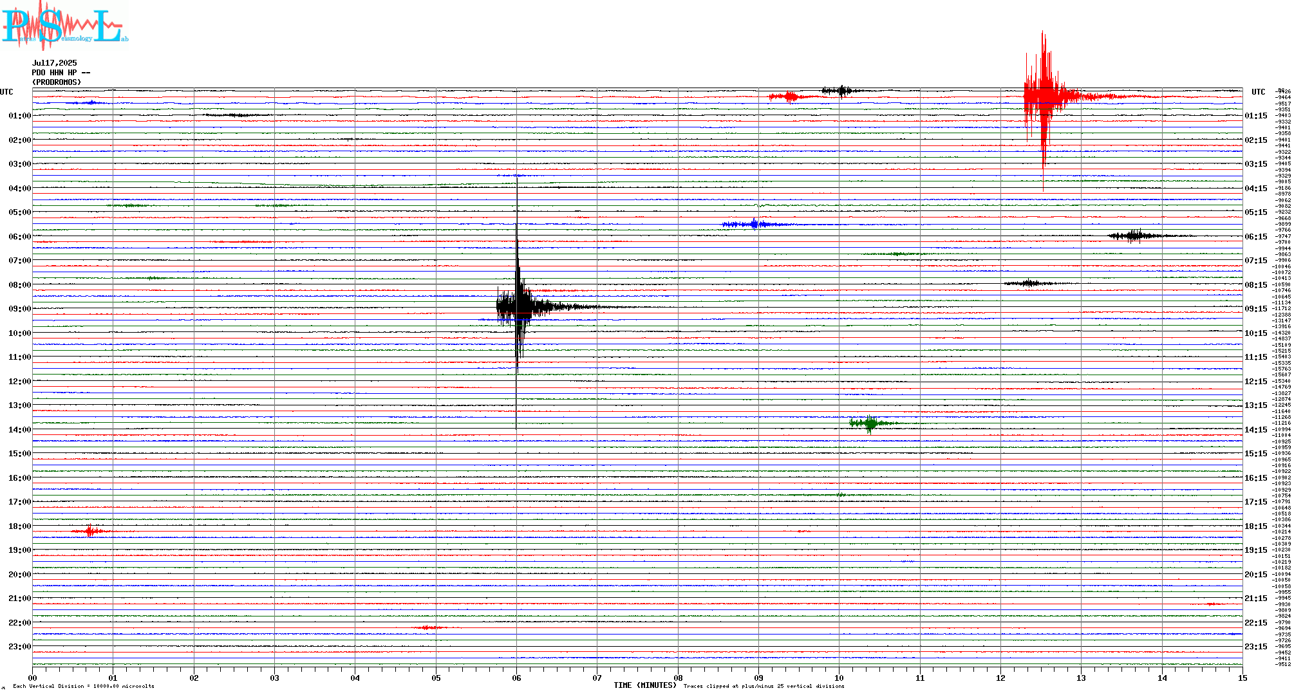Click the '12:00' hour label on left

(x=20, y=382)
